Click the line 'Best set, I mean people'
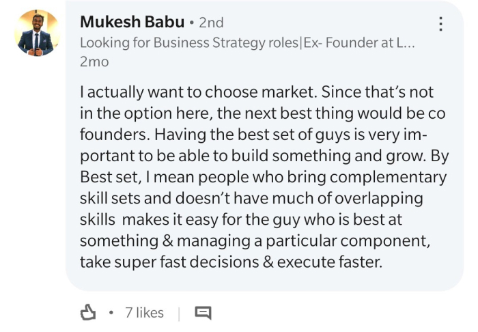Screen dimensions: 478x332 tap(264, 177)
